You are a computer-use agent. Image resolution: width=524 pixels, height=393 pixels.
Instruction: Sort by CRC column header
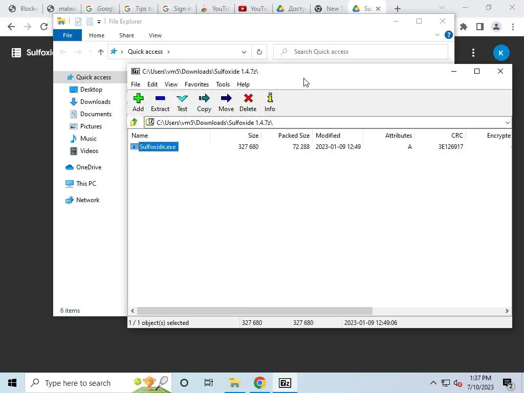tap(440, 135)
